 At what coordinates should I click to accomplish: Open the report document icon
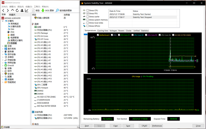(33, 11)
